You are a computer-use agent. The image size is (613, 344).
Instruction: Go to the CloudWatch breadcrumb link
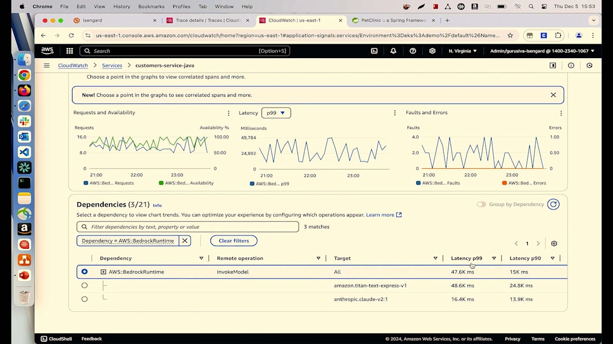tap(73, 65)
